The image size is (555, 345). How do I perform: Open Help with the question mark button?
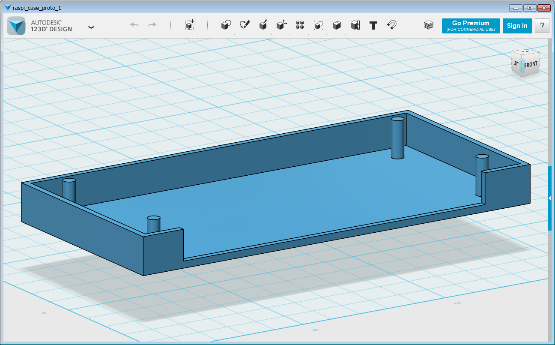click(x=542, y=26)
